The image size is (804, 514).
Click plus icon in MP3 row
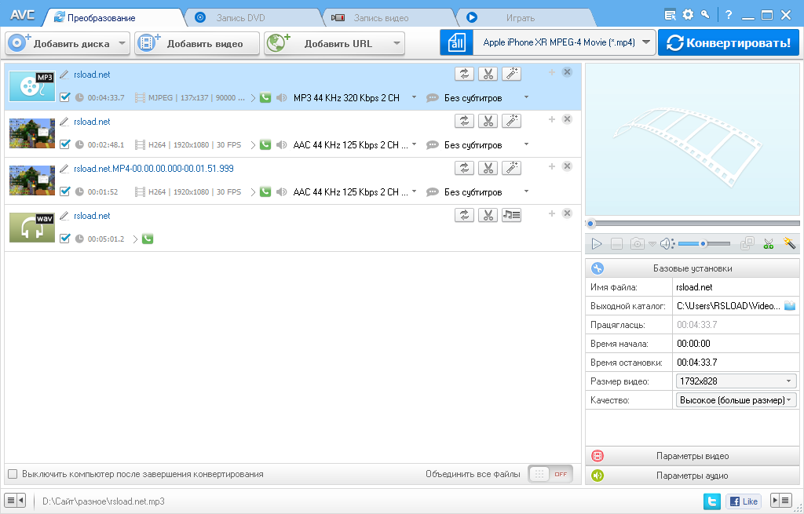tap(552, 72)
